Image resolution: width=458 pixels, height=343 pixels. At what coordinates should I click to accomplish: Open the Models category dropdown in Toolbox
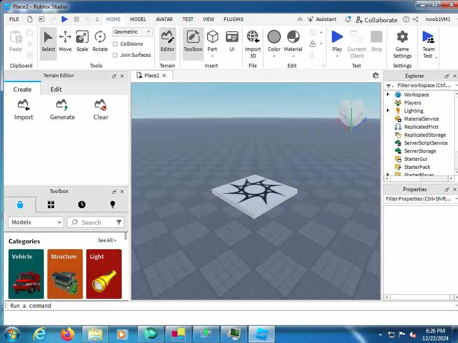click(36, 222)
